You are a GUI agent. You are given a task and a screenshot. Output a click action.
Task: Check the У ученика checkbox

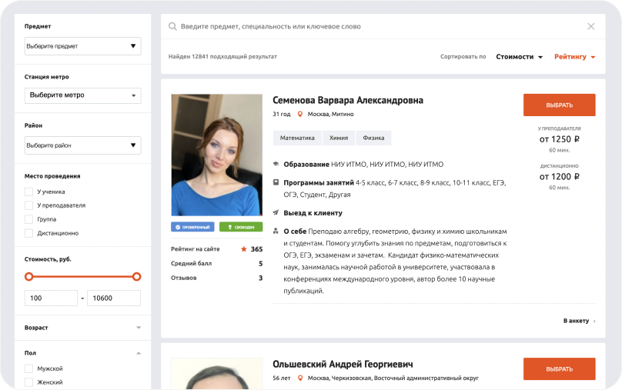point(28,192)
